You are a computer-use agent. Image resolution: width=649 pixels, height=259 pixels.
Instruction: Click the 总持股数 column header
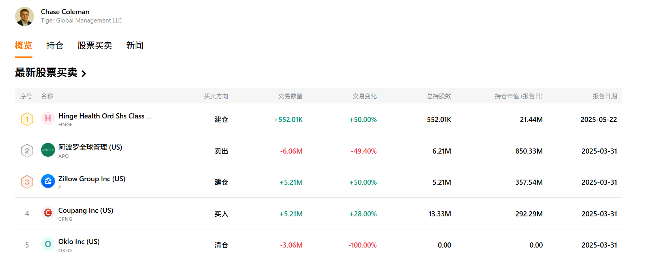click(x=439, y=96)
